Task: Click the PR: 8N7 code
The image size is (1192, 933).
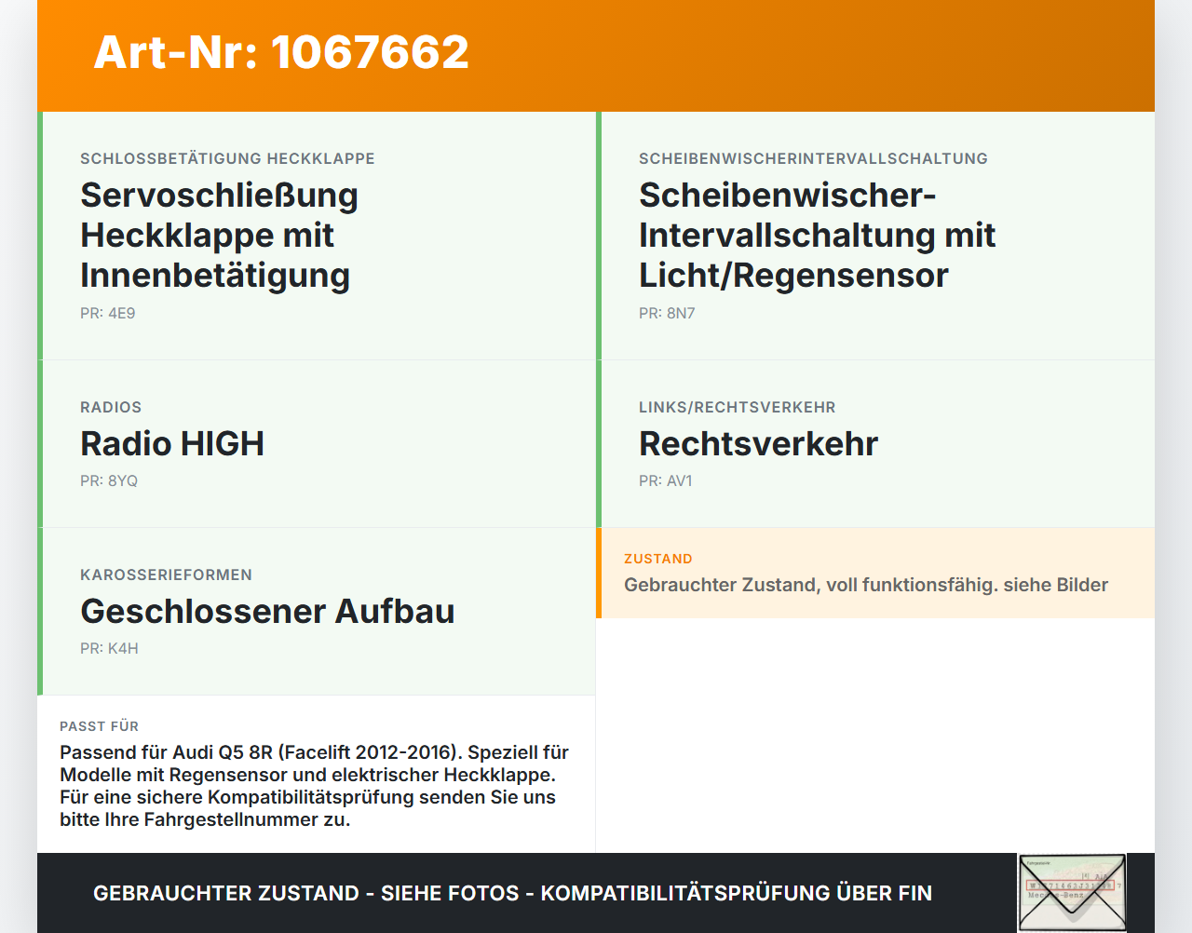Action: click(667, 314)
